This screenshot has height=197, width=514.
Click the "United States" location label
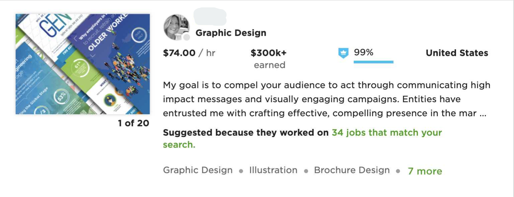457,53
